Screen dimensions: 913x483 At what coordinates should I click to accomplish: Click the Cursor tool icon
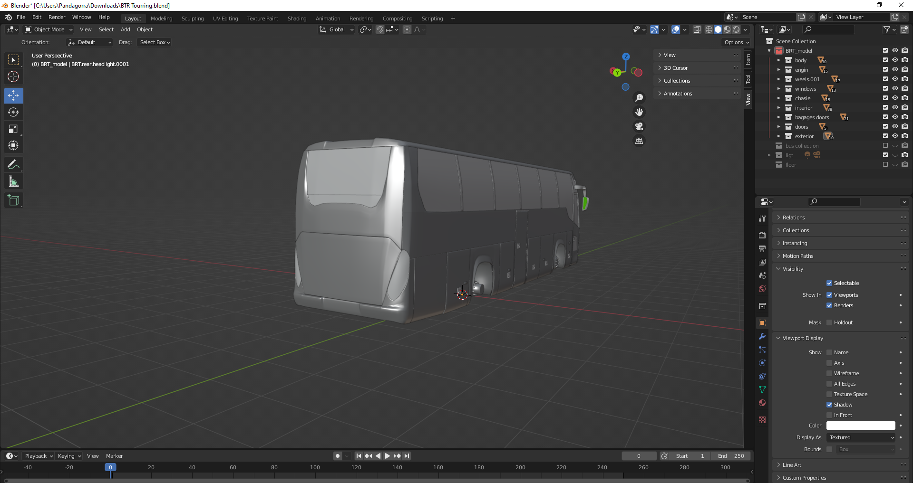13,76
